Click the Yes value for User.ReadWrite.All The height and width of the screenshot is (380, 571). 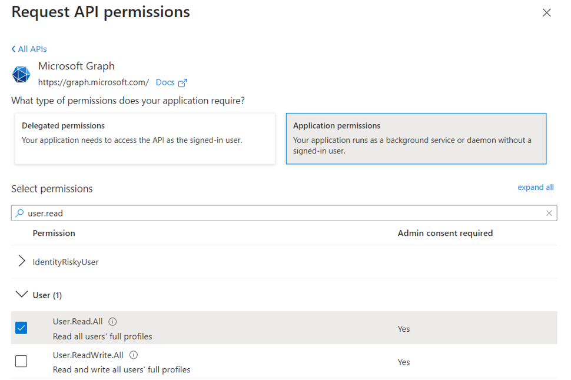(403, 362)
